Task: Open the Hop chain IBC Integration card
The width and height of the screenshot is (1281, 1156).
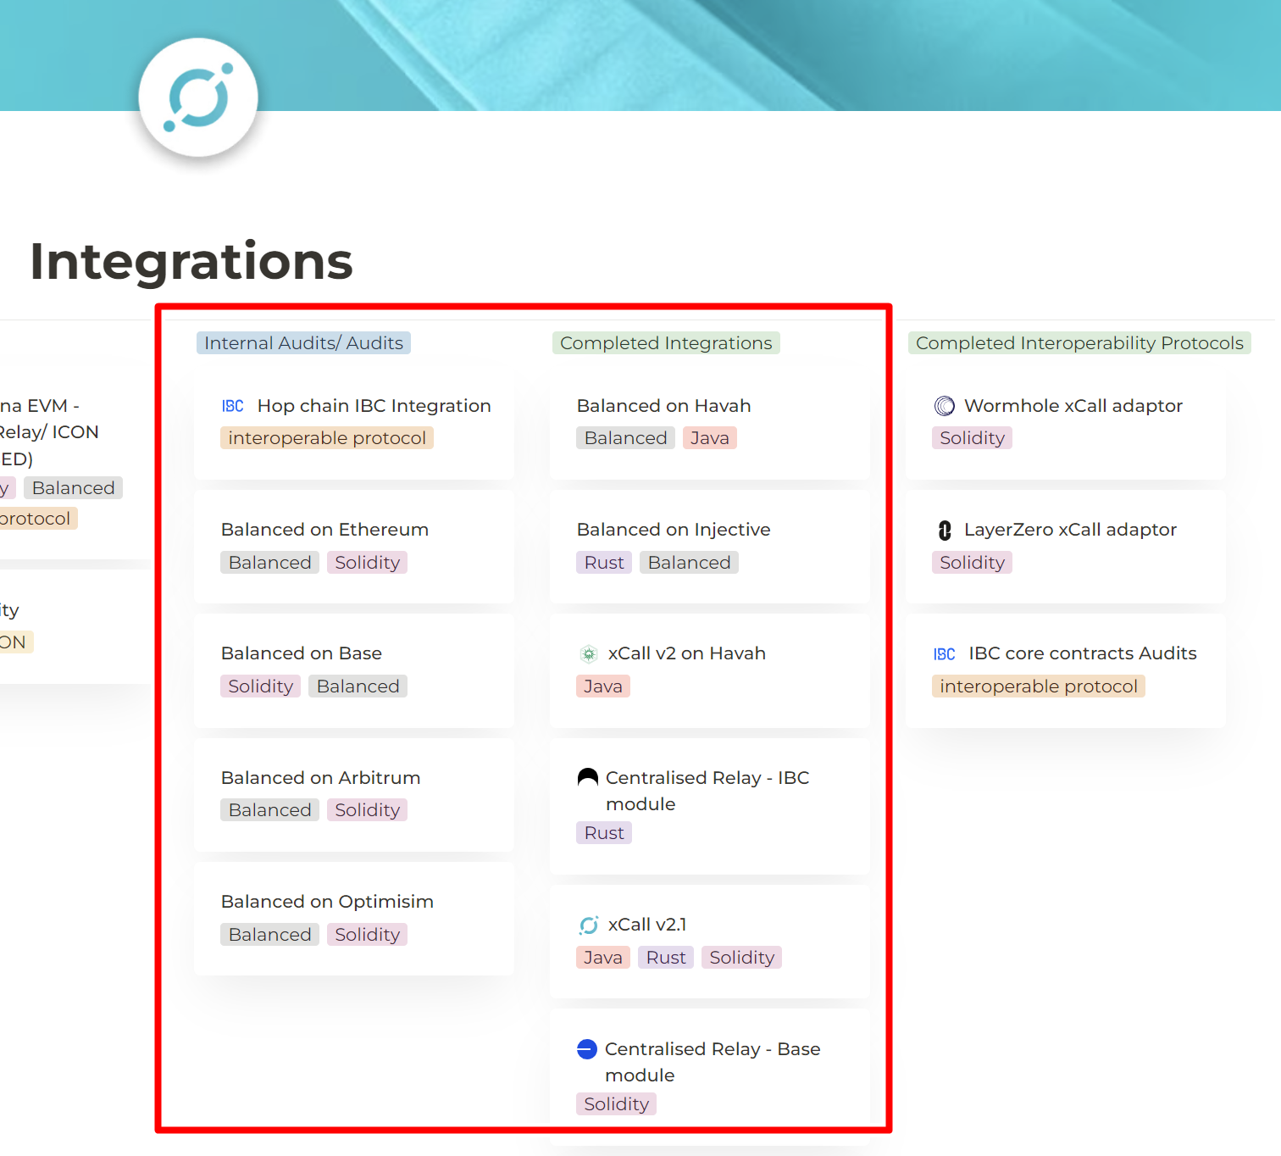Action: coord(354,423)
